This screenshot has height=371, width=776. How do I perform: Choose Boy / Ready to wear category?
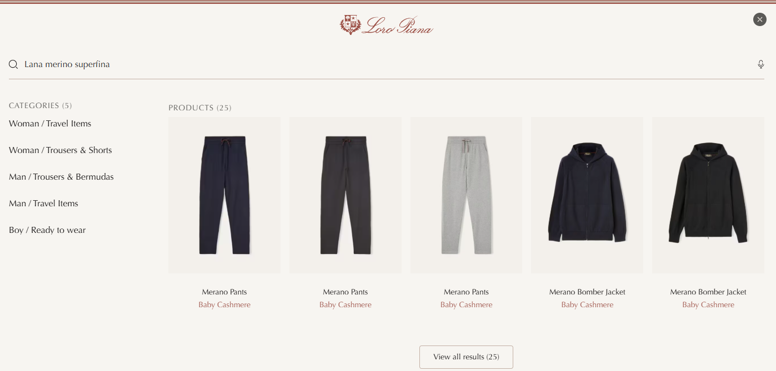click(47, 230)
